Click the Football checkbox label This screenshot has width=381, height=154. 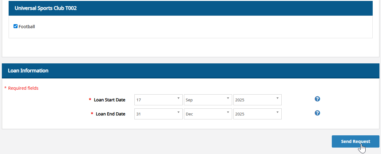27,27
